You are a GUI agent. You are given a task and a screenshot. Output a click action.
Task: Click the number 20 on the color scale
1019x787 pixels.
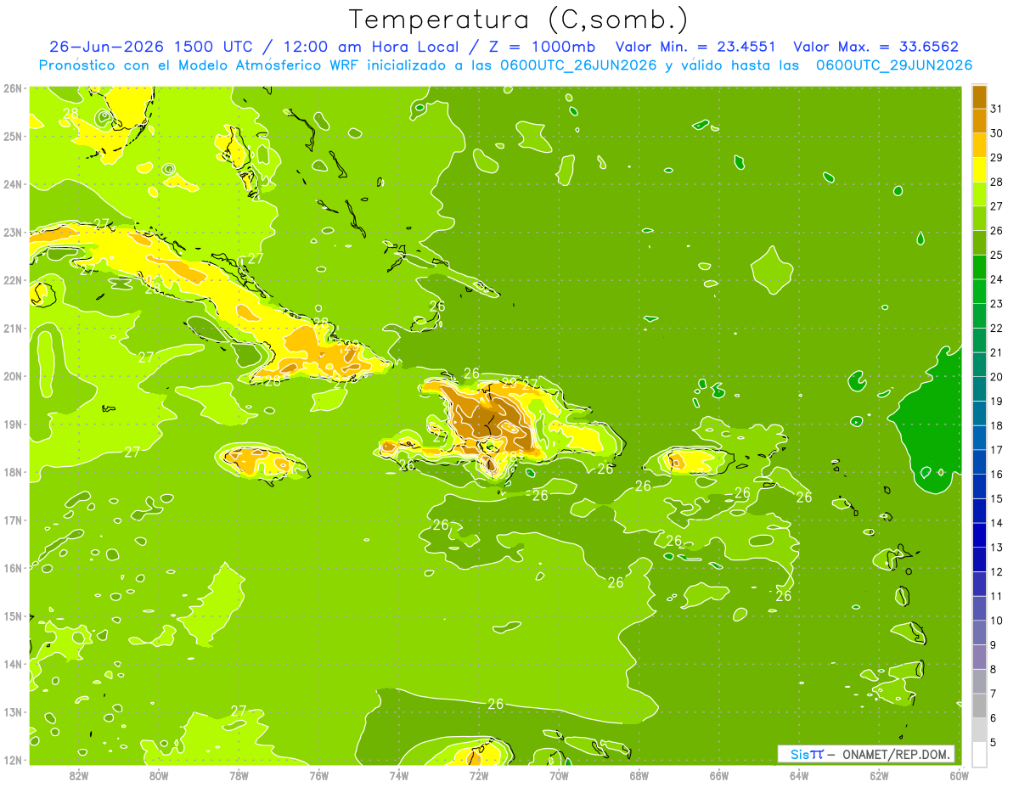(x=996, y=377)
